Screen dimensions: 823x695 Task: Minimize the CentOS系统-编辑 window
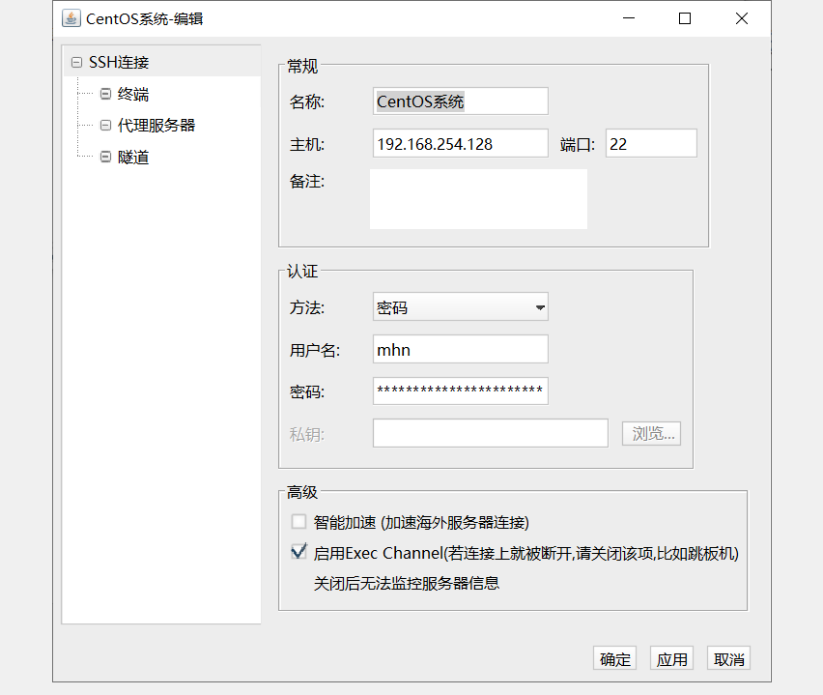[x=629, y=18]
